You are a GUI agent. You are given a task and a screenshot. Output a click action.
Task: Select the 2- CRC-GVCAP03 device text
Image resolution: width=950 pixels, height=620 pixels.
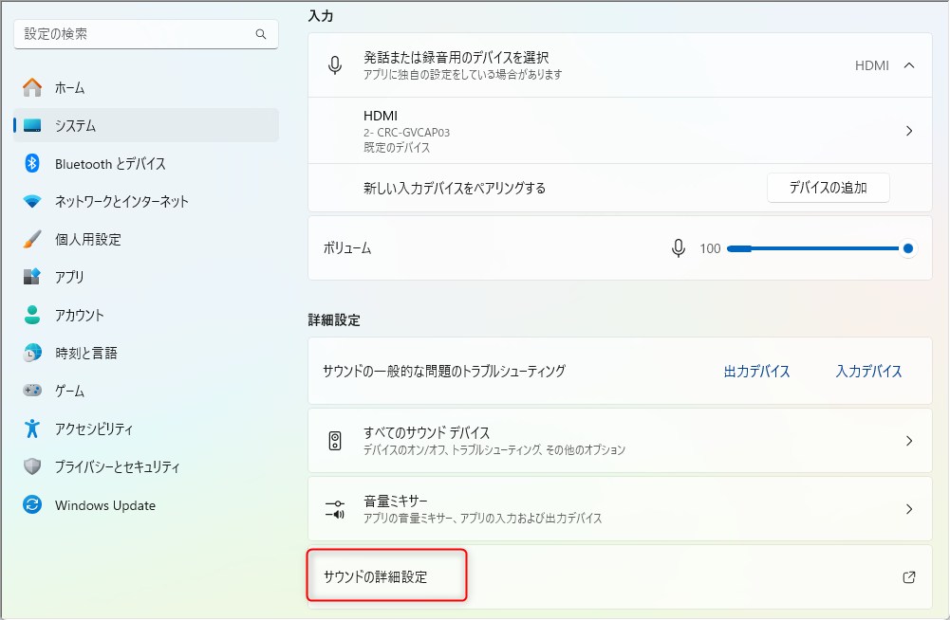coord(406,133)
